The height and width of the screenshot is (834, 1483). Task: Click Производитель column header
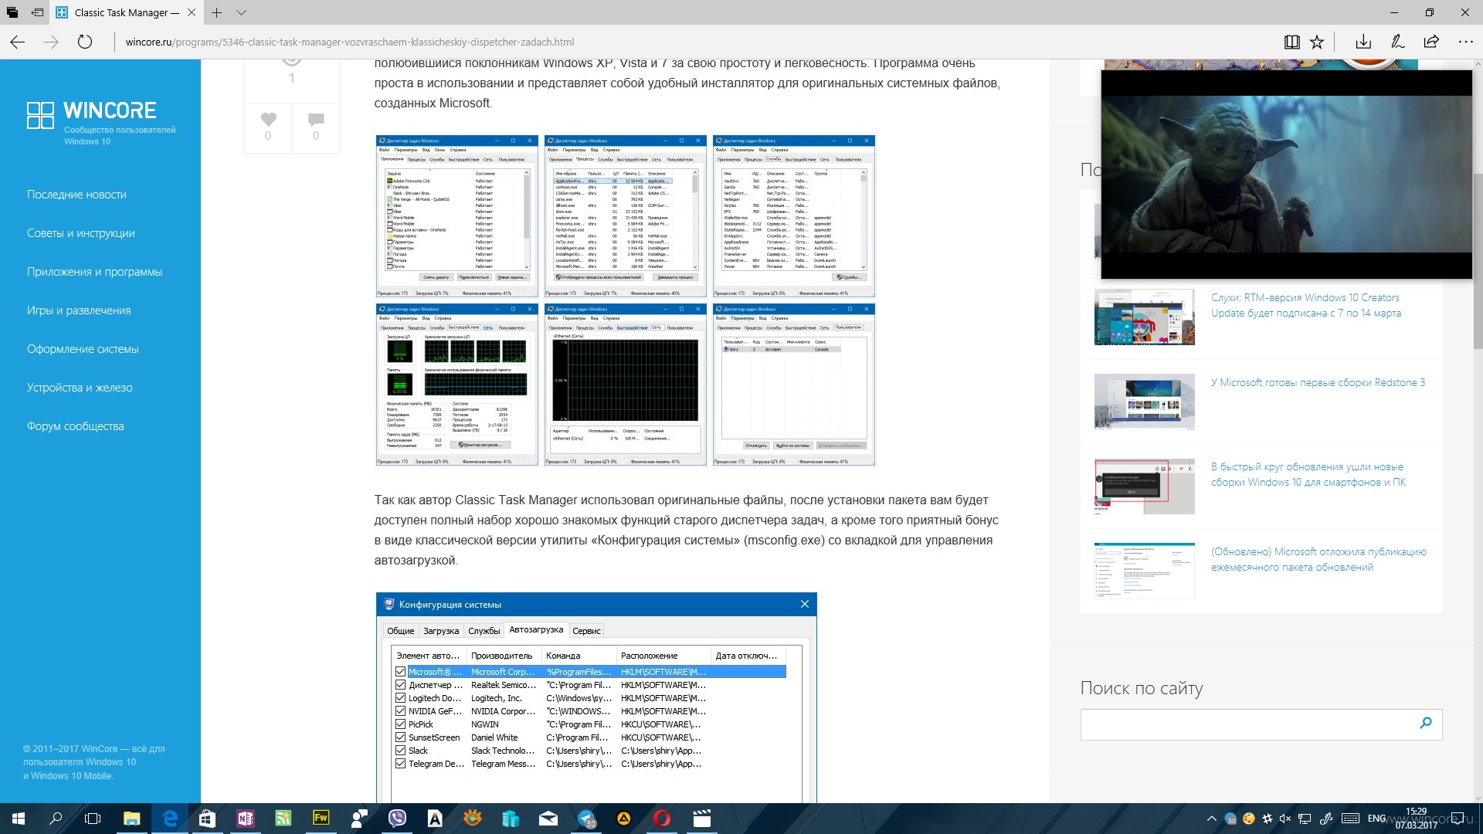click(503, 656)
